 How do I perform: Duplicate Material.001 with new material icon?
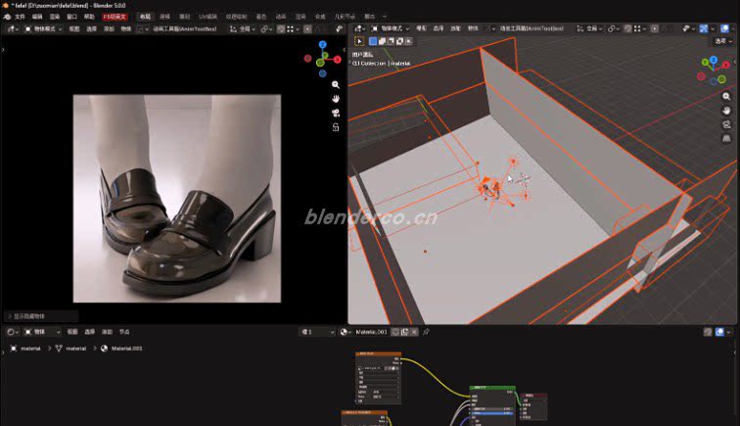click(404, 332)
